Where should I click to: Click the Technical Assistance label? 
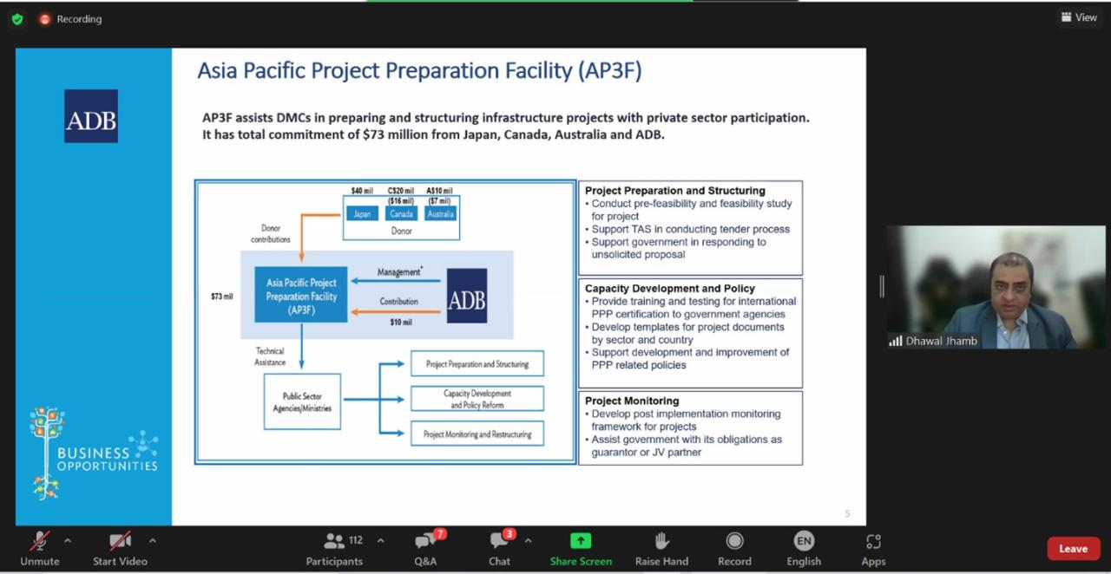[x=270, y=356]
